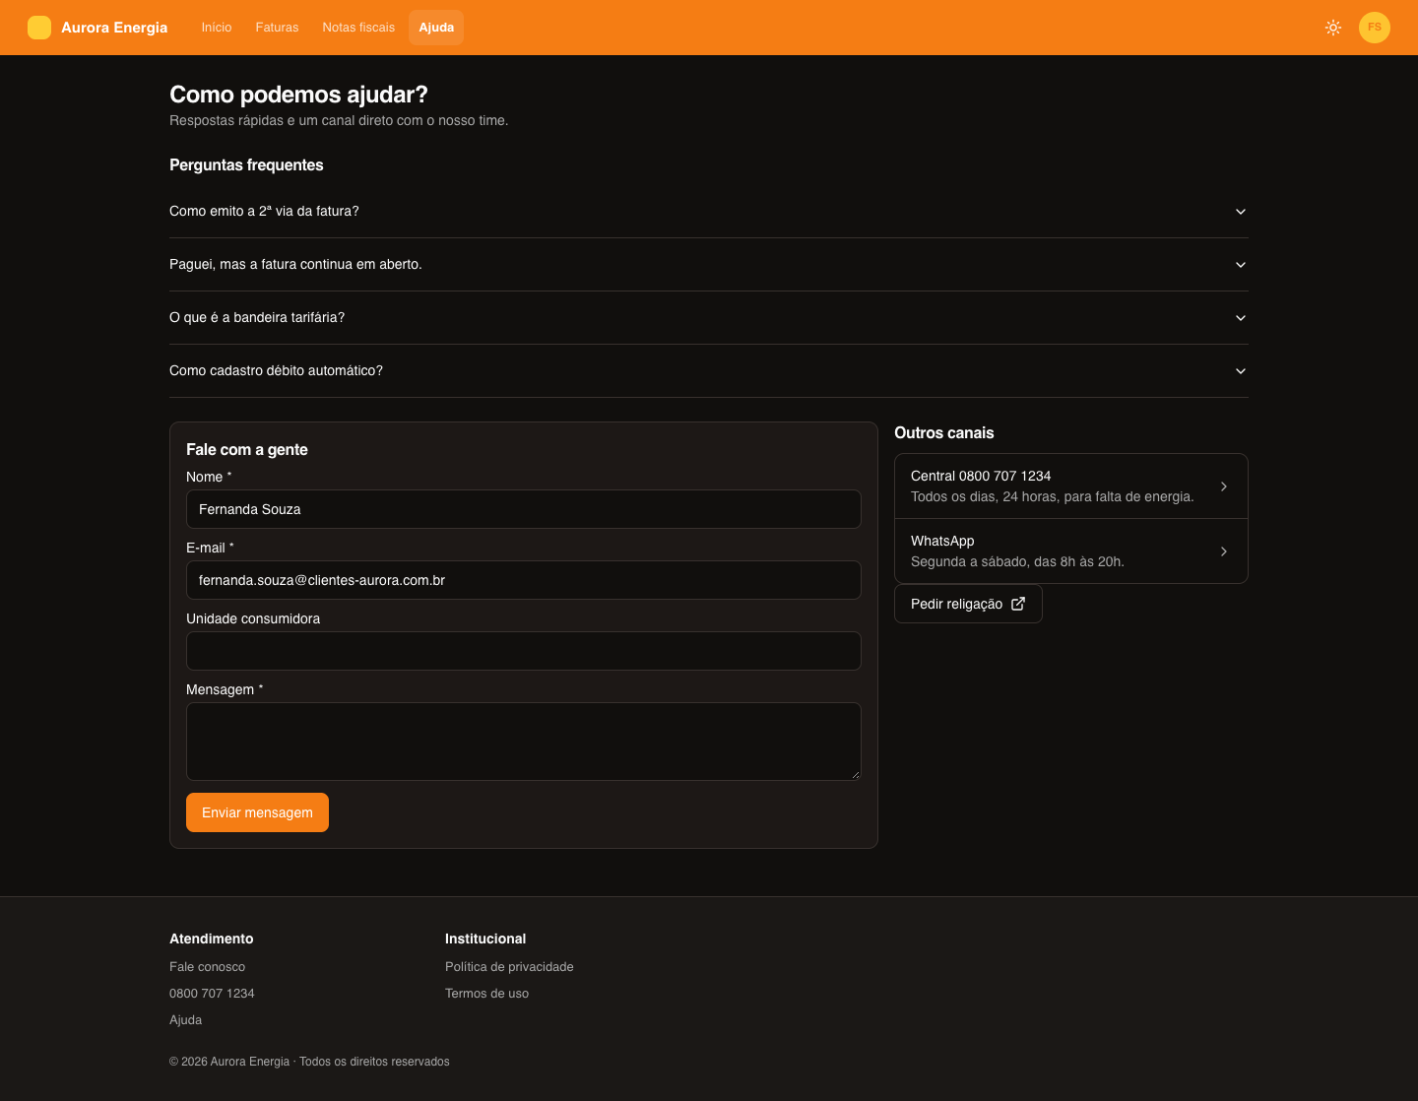Click the Pedir religação button
This screenshot has width=1418, height=1101.
click(968, 604)
